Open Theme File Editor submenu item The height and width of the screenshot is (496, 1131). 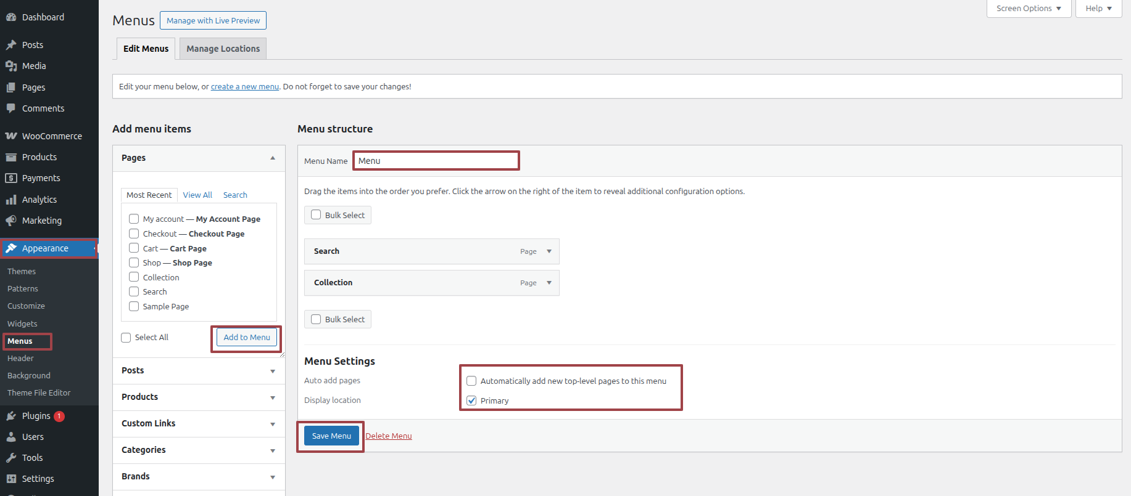point(39,392)
